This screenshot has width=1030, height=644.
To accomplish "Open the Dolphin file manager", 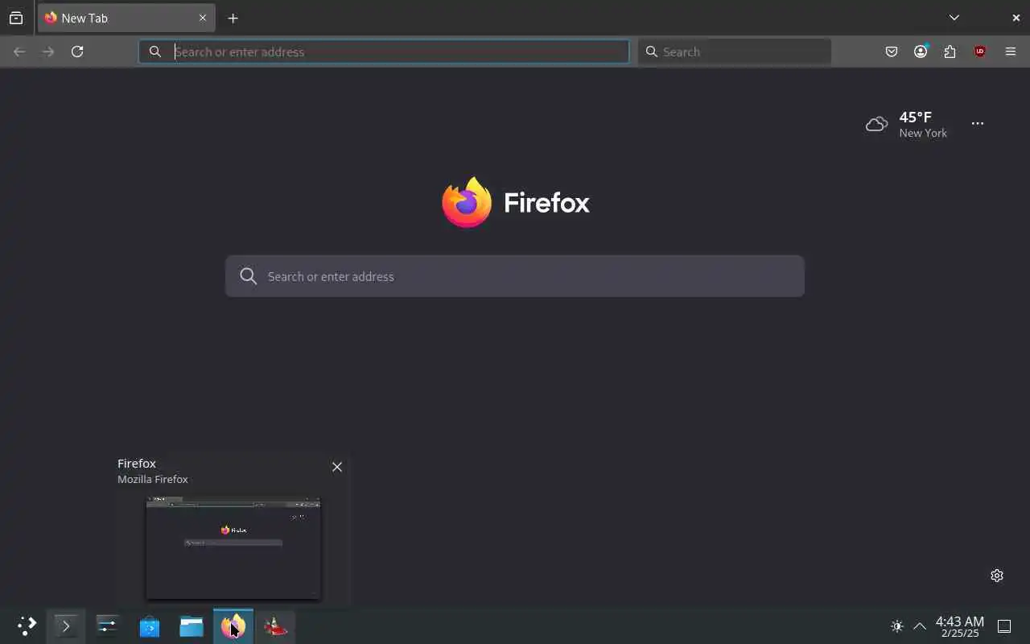I will (x=191, y=626).
